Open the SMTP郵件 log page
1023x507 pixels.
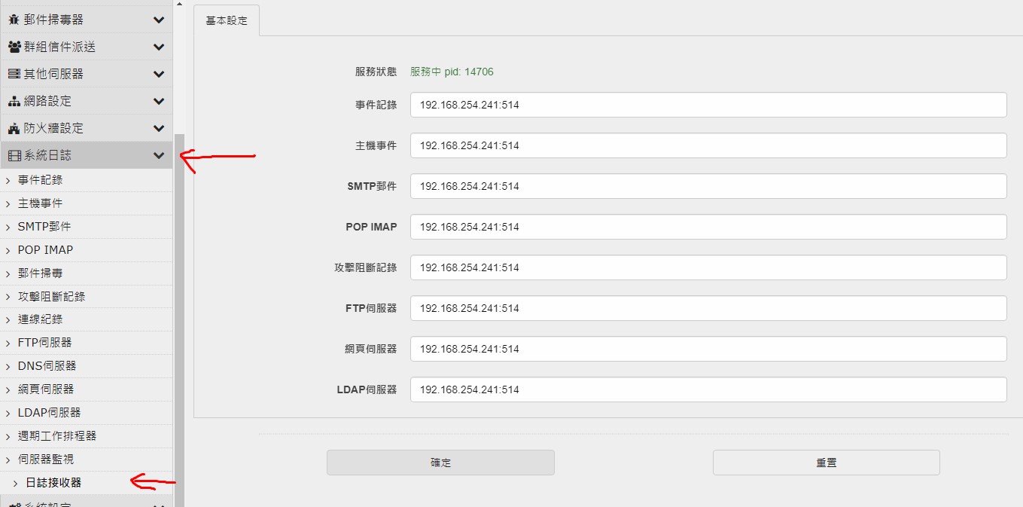point(44,227)
